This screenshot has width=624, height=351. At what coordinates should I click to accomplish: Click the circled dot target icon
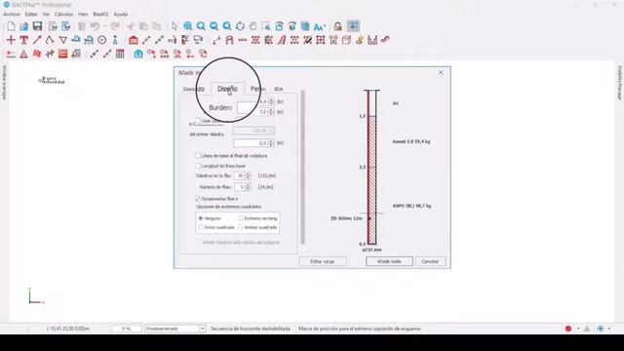tap(101, 40)
